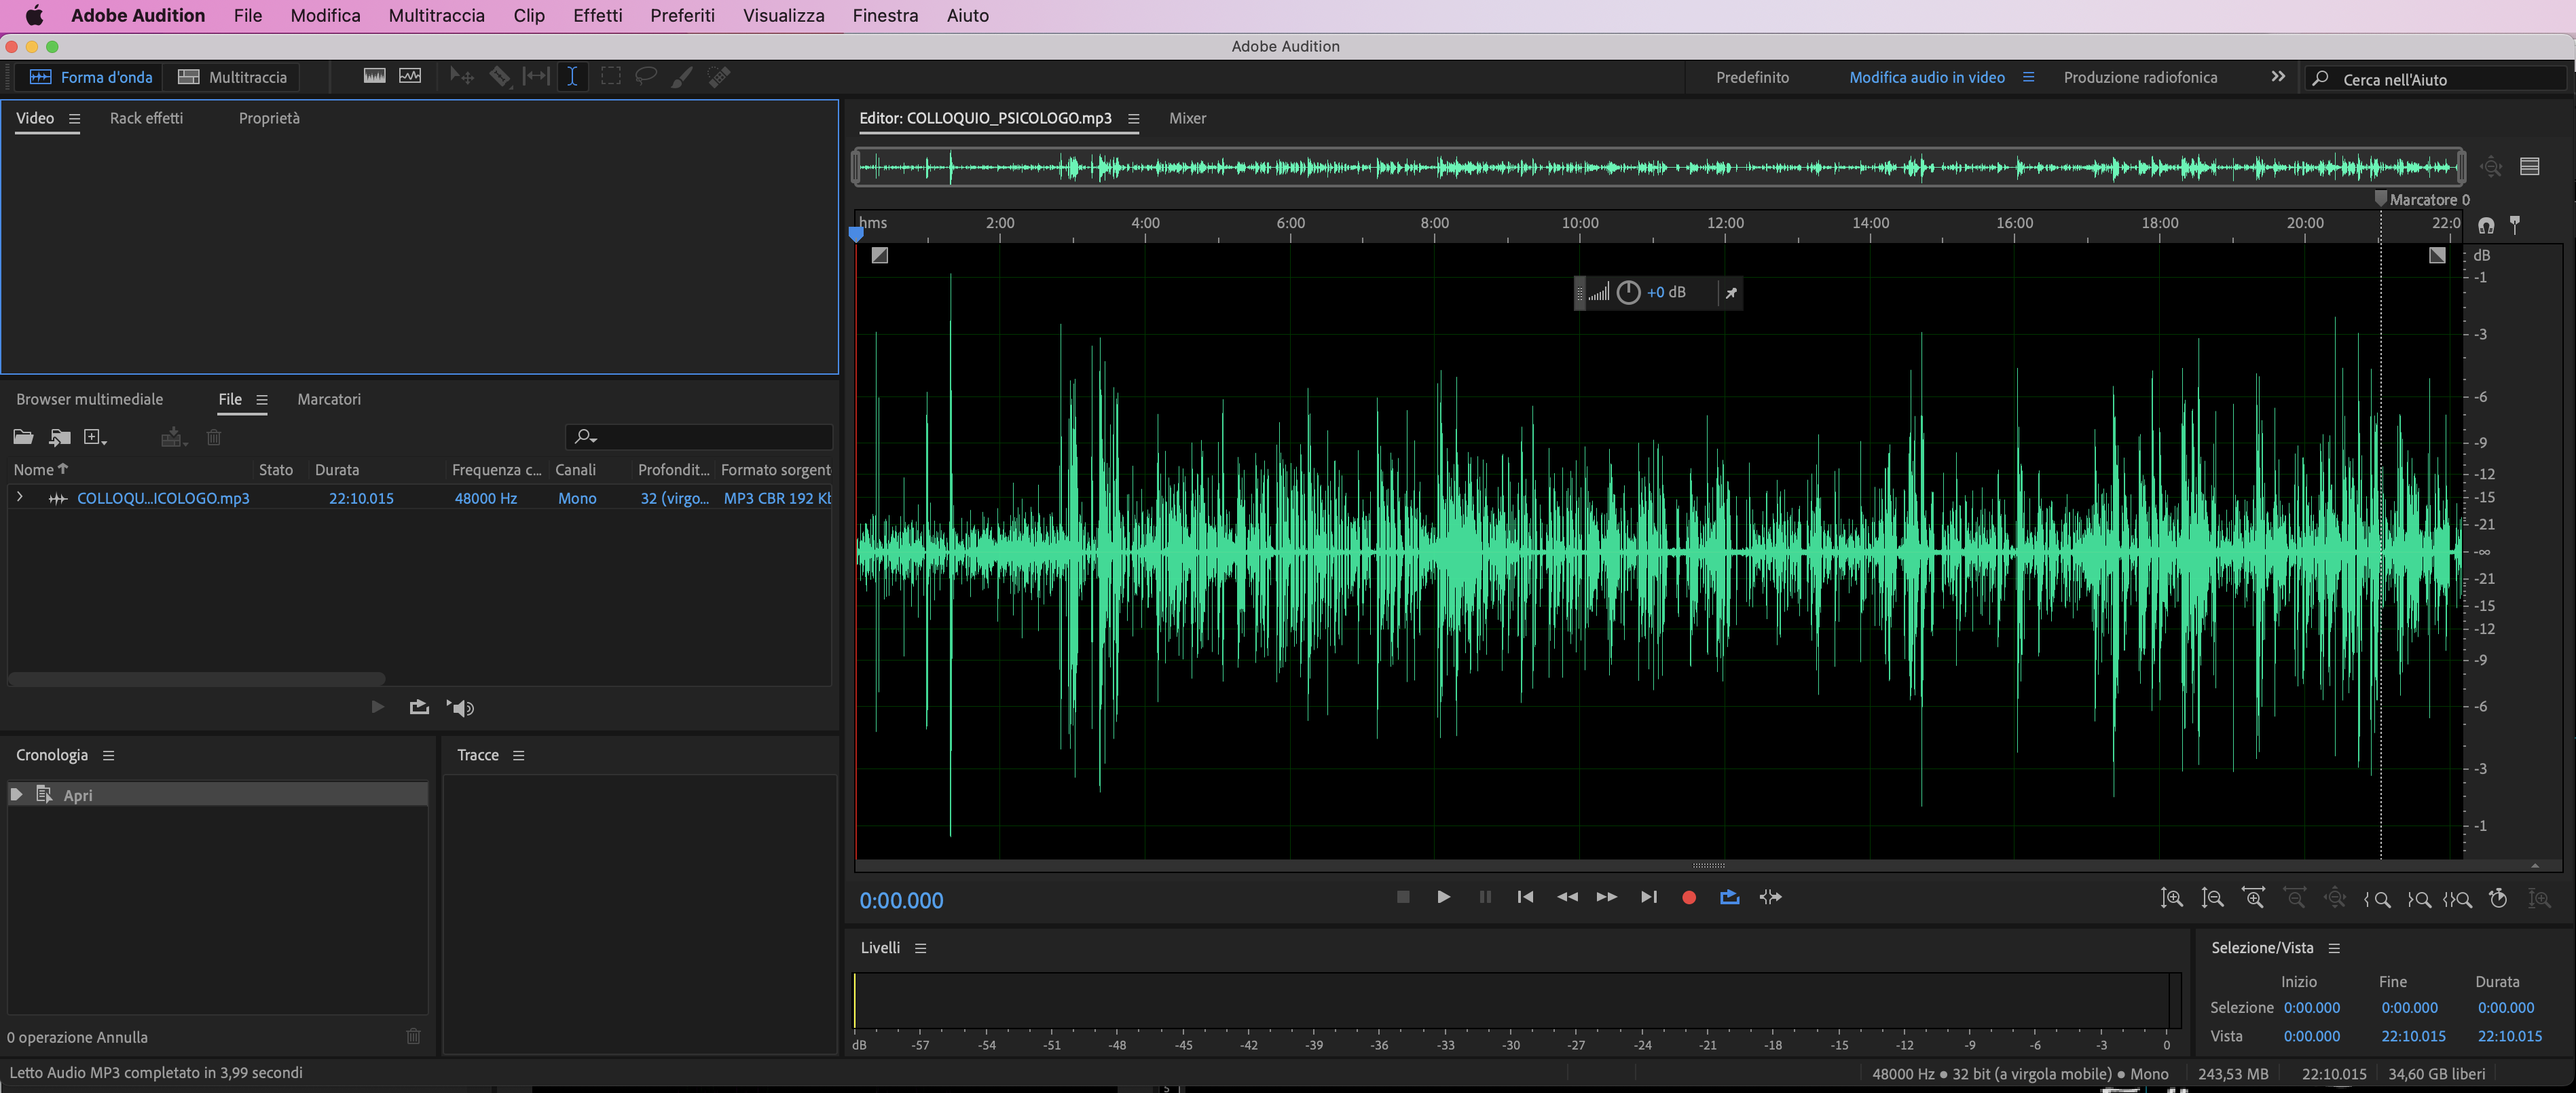Switch to the Rack effetti tab
The image size is (2576, 1093).
pos(147,118)
